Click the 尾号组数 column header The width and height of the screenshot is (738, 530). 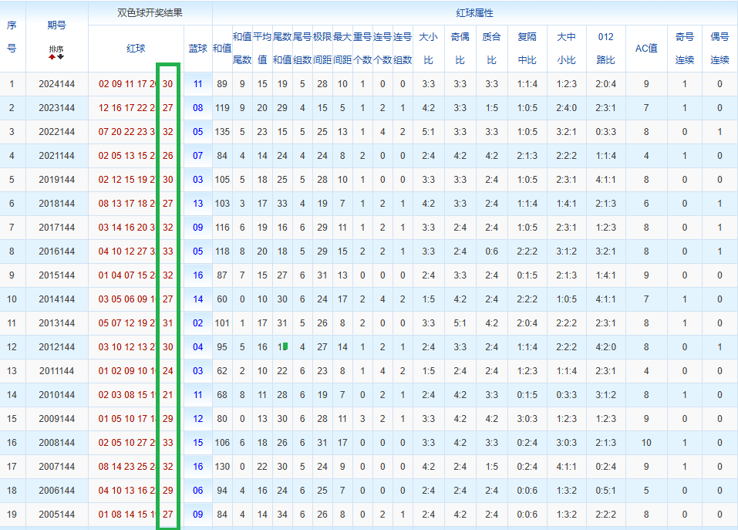click(302, 49)
